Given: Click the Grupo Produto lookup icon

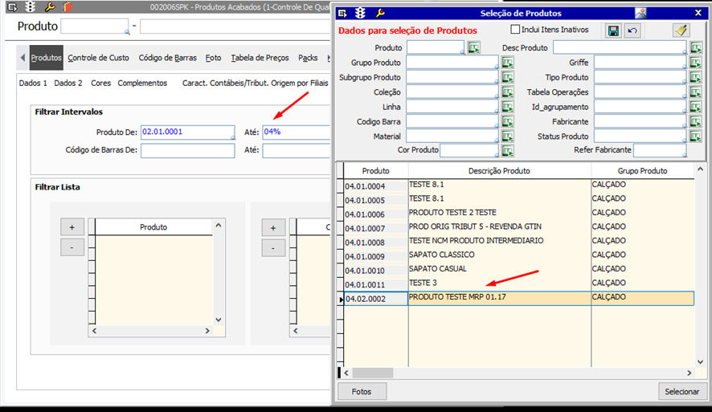Looking at the screenshot, I should [x=507, y=62].
